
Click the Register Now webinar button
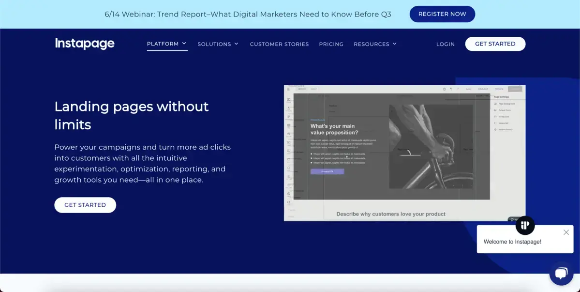442,14
